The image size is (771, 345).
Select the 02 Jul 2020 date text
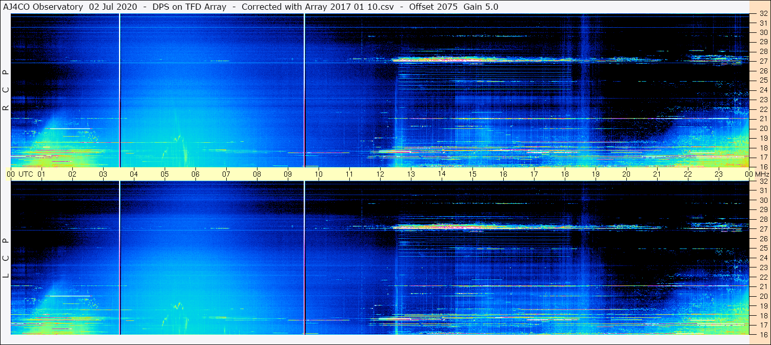113,7
